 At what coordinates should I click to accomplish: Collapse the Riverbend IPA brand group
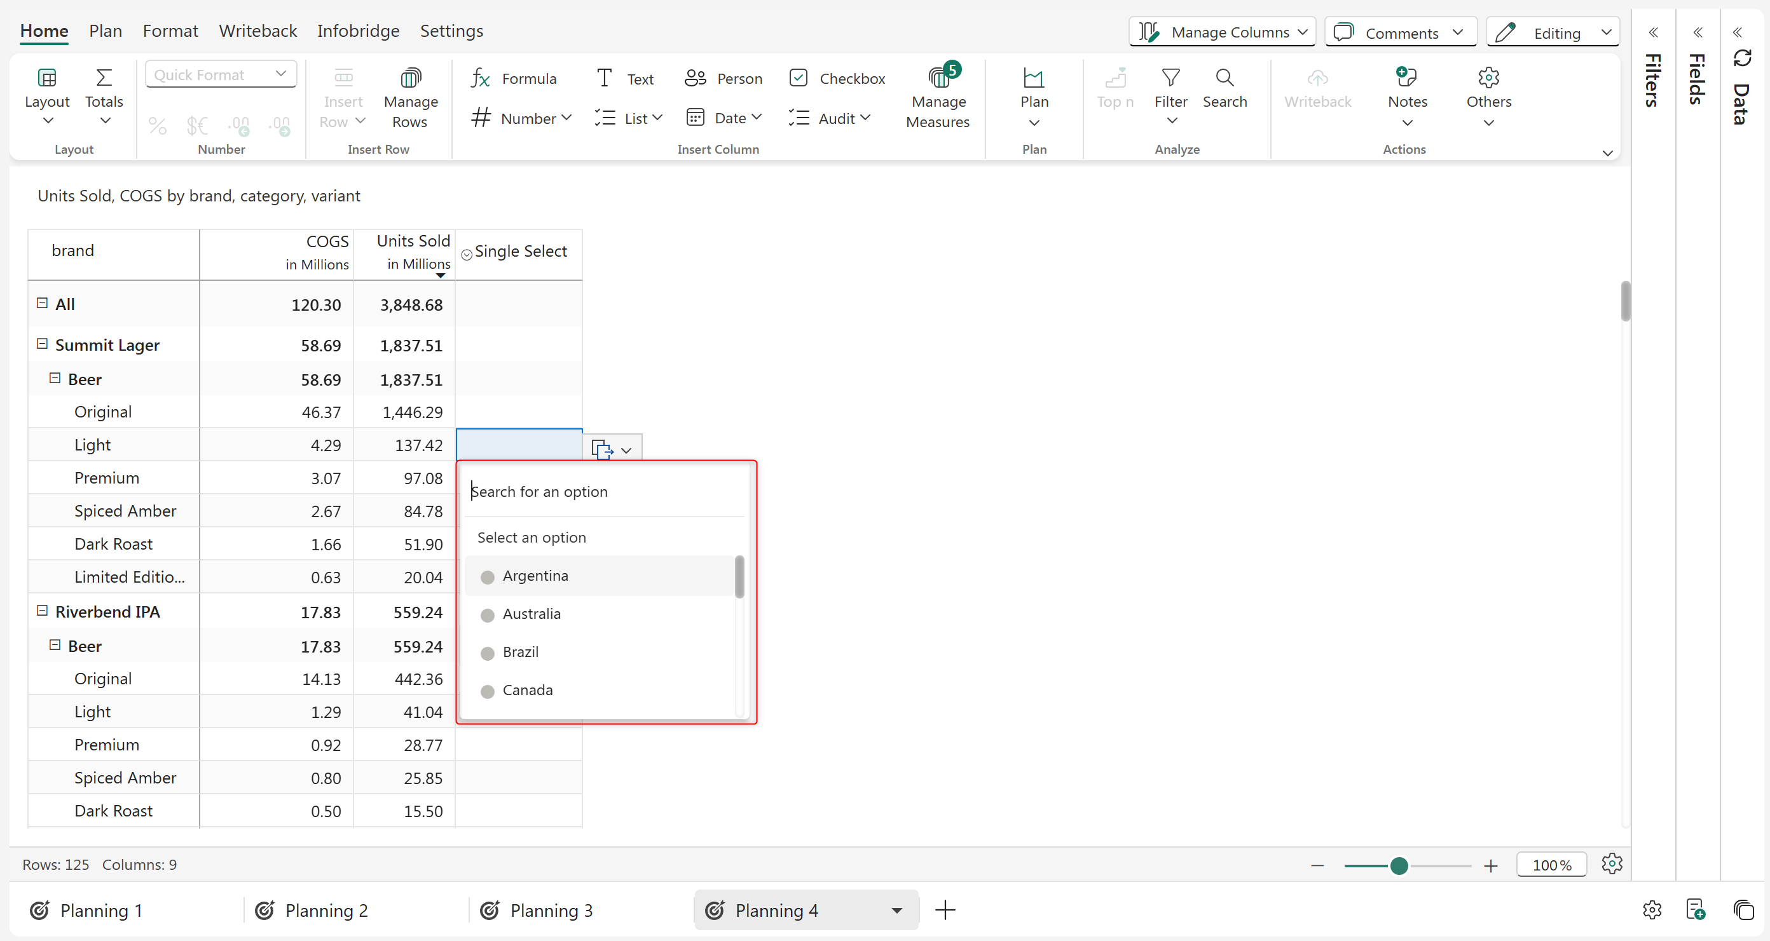[x=42, y=611]
